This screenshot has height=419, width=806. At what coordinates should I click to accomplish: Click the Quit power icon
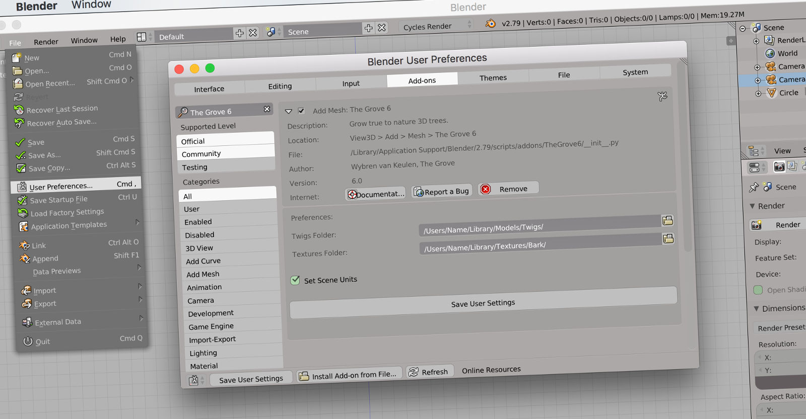tap(28, 341)
